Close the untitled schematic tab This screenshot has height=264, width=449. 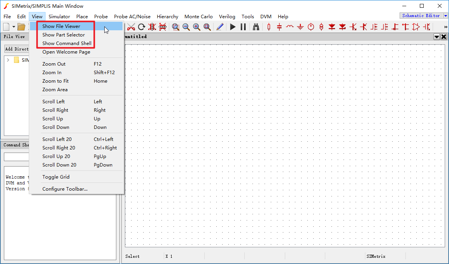(444, 36)
